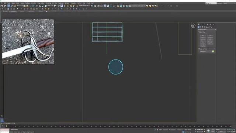Open the project path dropdown
The width and height of the screenshot is (236, 133).
(x=139, y=6)
